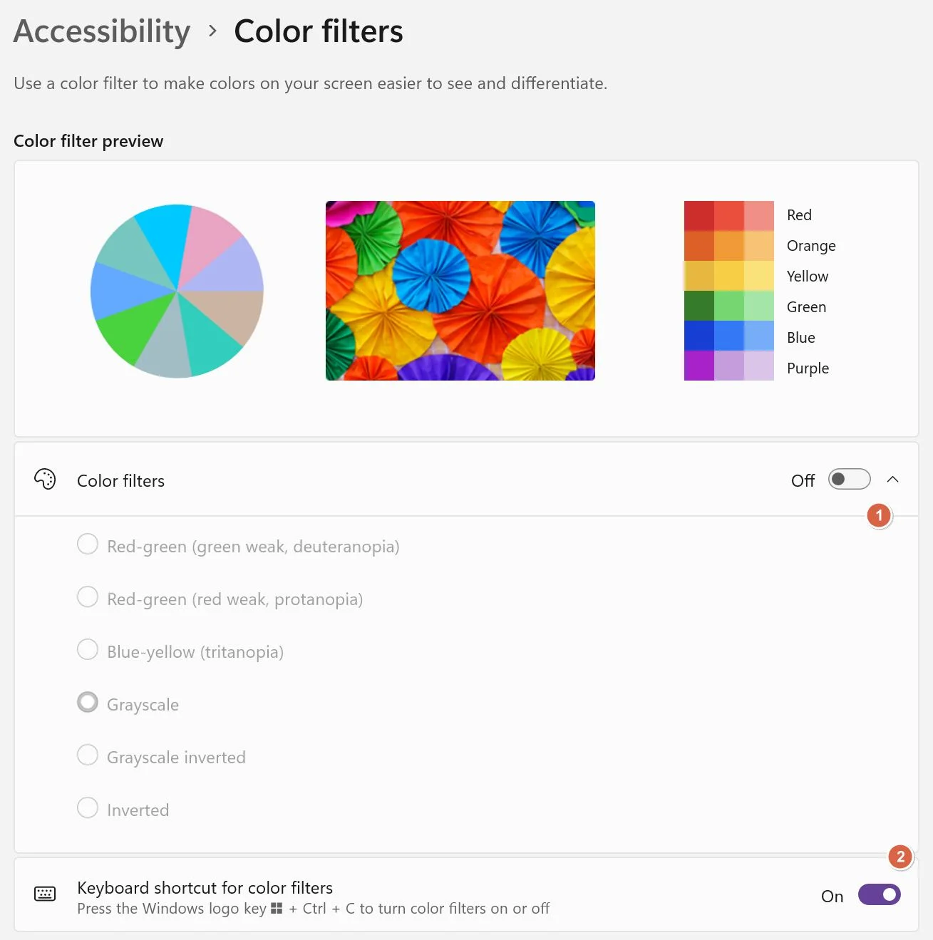Click the color palette icon beside Color filters
The image size is (933, 940).
(x=45, y=480)
